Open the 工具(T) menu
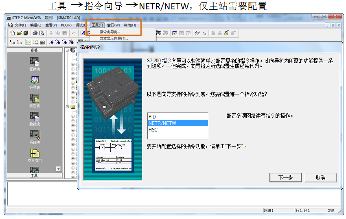This screenshot has width=346, height=219. (97, 25)
